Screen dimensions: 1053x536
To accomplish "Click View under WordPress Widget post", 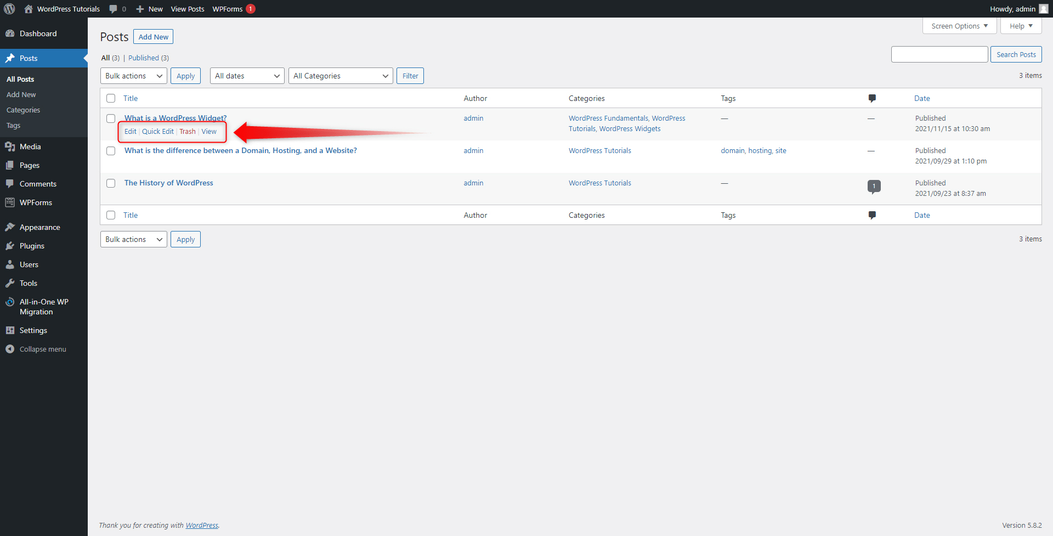I will [x=209, y=131].
